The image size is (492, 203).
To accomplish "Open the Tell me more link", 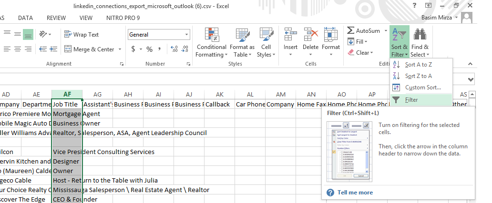I will [355, 193].
